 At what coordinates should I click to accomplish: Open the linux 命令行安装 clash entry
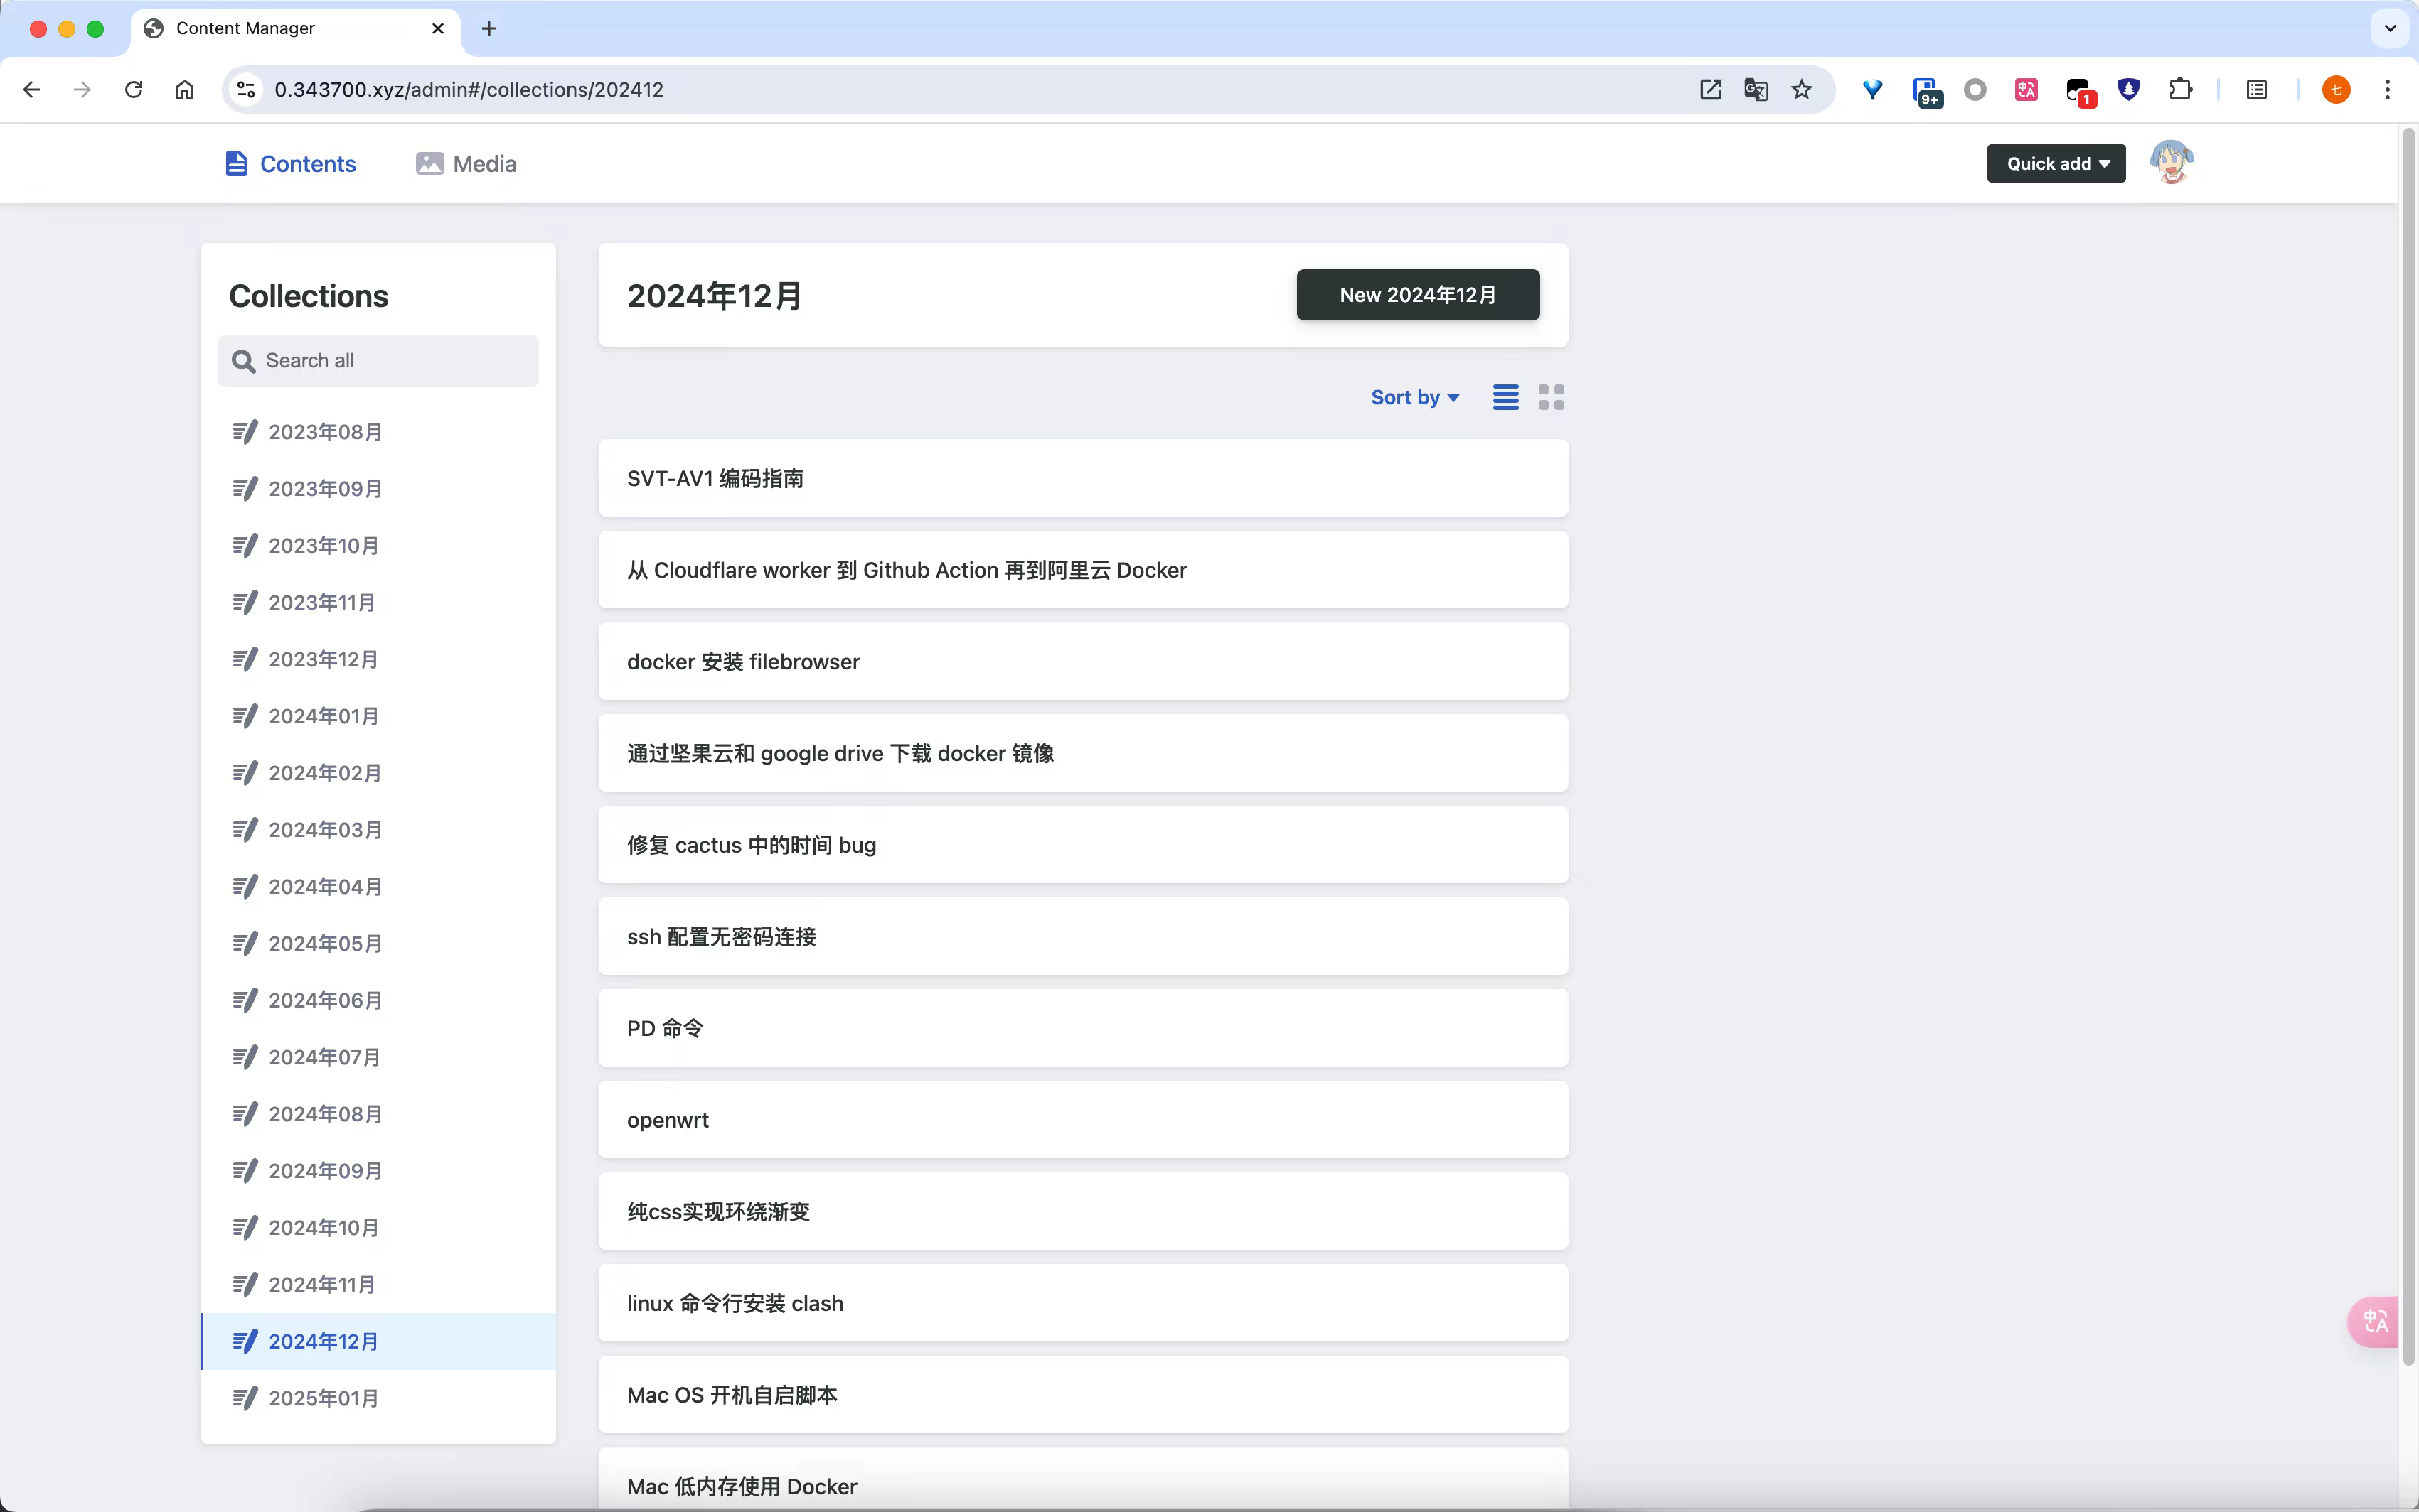[x=1082, y=1304]
